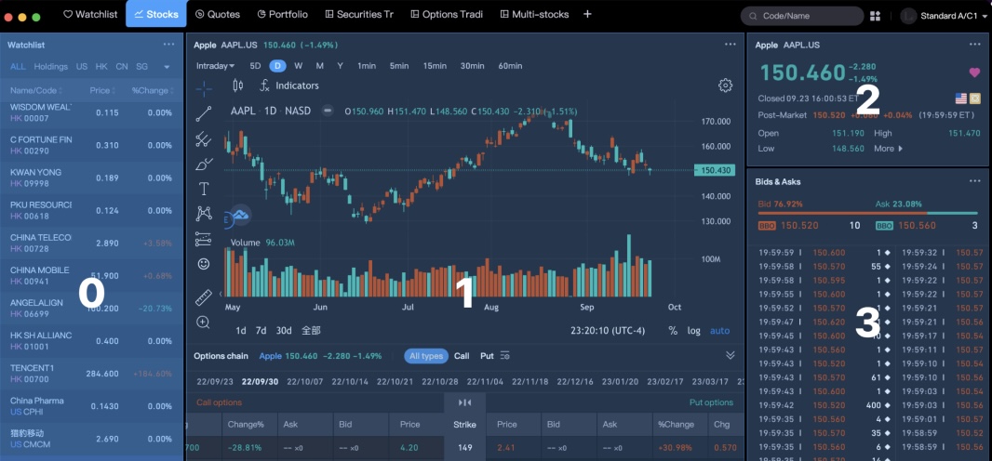Open the emoji sticker tool

(x=204, y=264)
